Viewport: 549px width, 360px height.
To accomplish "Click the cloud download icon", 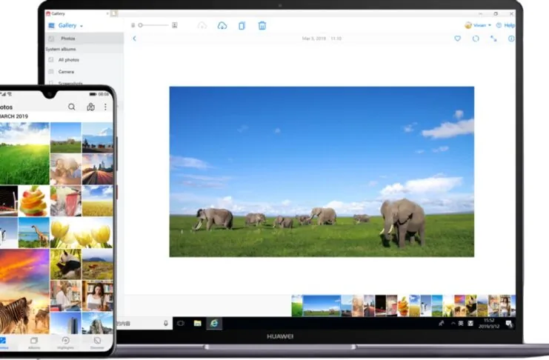I will (x=222, y=26).
